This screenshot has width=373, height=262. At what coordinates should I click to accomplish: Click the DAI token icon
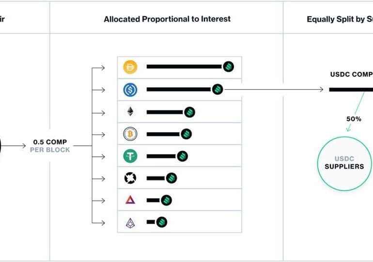[x=130, y=67]
